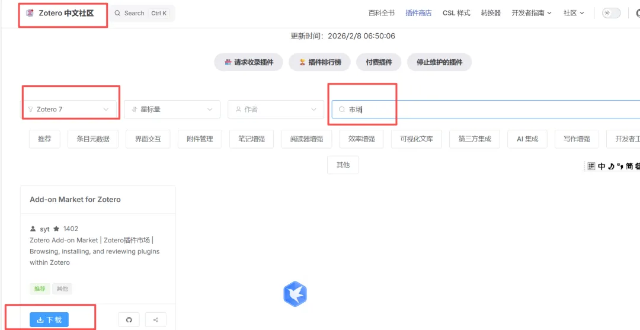Screen dimensions: 640x330
Task: Select the 第三方集成 category tag
Action: pos(475,139)
